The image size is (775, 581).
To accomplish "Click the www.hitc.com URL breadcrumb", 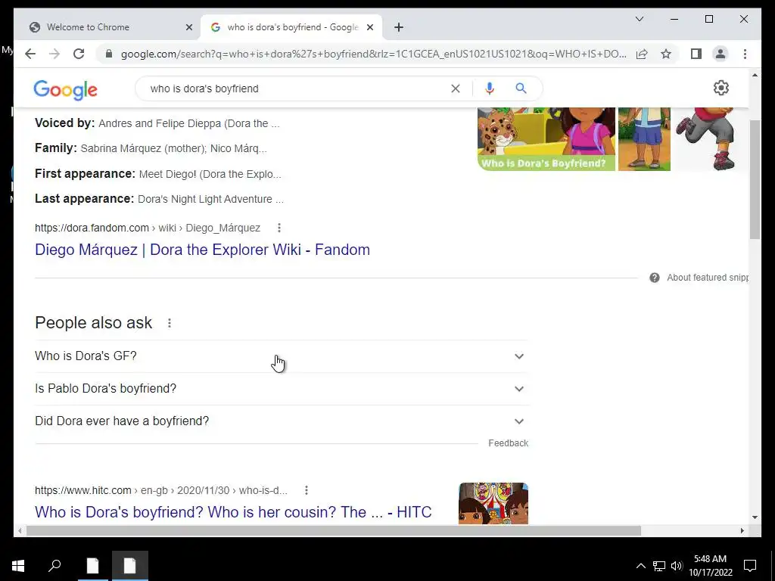I will coord(160,490).
